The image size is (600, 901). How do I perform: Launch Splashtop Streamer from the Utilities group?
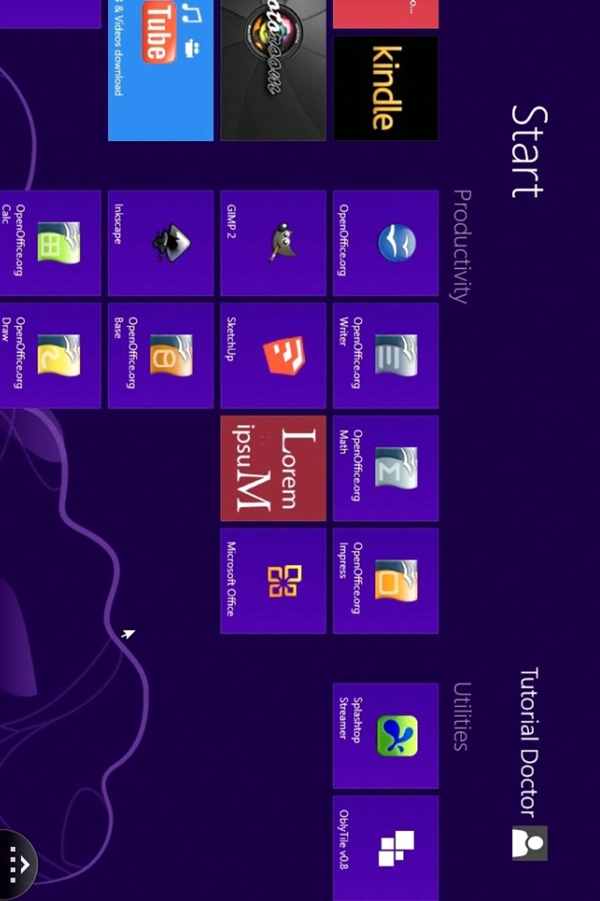pos(385,736)
